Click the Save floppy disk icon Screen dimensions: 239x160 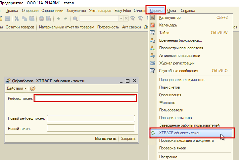click(x=7, y=19)
